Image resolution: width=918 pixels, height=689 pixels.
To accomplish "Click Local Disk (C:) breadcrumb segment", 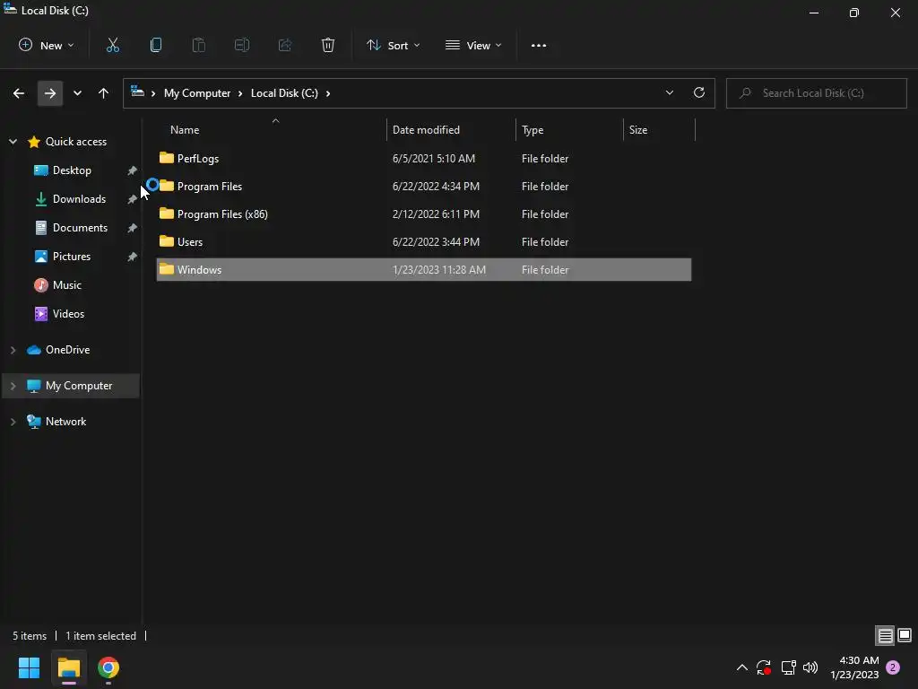I will (x=284, y=93).
